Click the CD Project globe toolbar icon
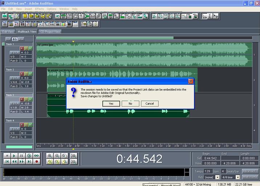260x186 pixels. click(16, 16)
